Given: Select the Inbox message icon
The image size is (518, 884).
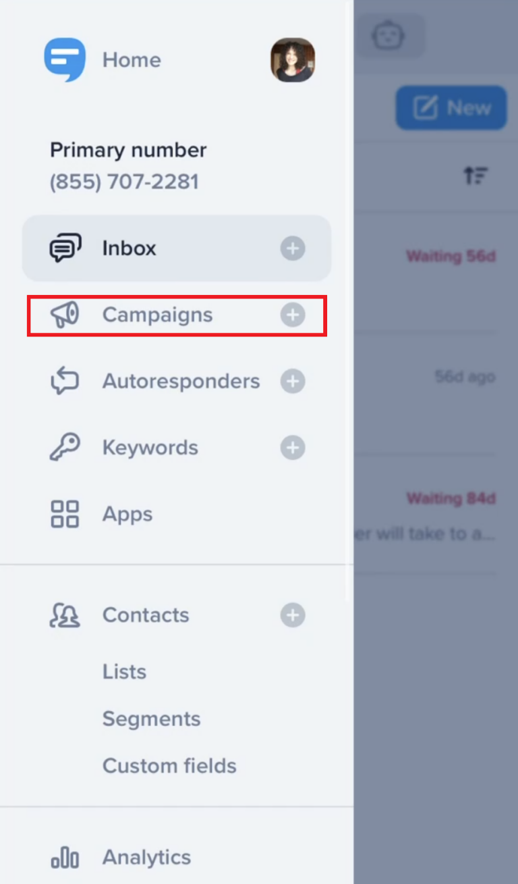Looking at the screenshot, I should click(65, 248).
